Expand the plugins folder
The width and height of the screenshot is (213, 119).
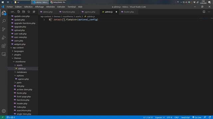[x=17, y=55]
